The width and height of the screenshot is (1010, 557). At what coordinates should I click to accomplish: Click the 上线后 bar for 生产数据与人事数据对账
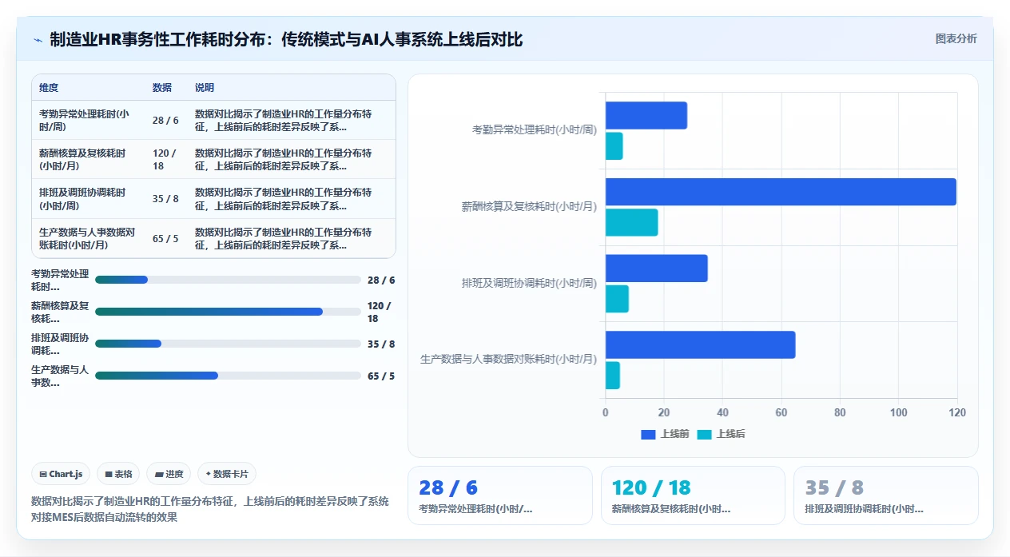612,376
